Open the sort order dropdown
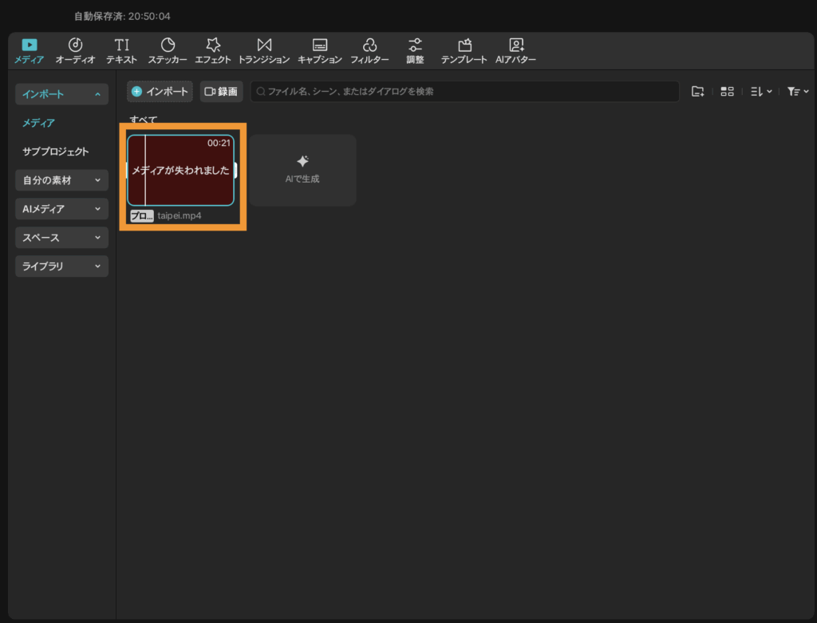The height and width of the screenshot is (623, 817). pyautogui.click(x=761, y=92)
